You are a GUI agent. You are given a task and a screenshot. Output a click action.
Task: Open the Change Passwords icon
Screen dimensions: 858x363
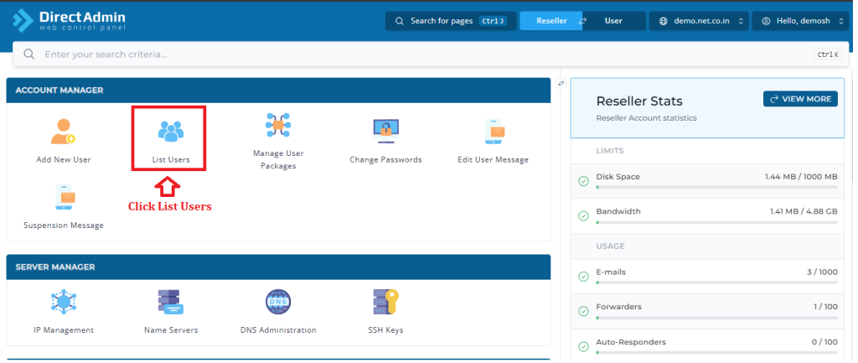pyautogui.click(x=385, y=132)
